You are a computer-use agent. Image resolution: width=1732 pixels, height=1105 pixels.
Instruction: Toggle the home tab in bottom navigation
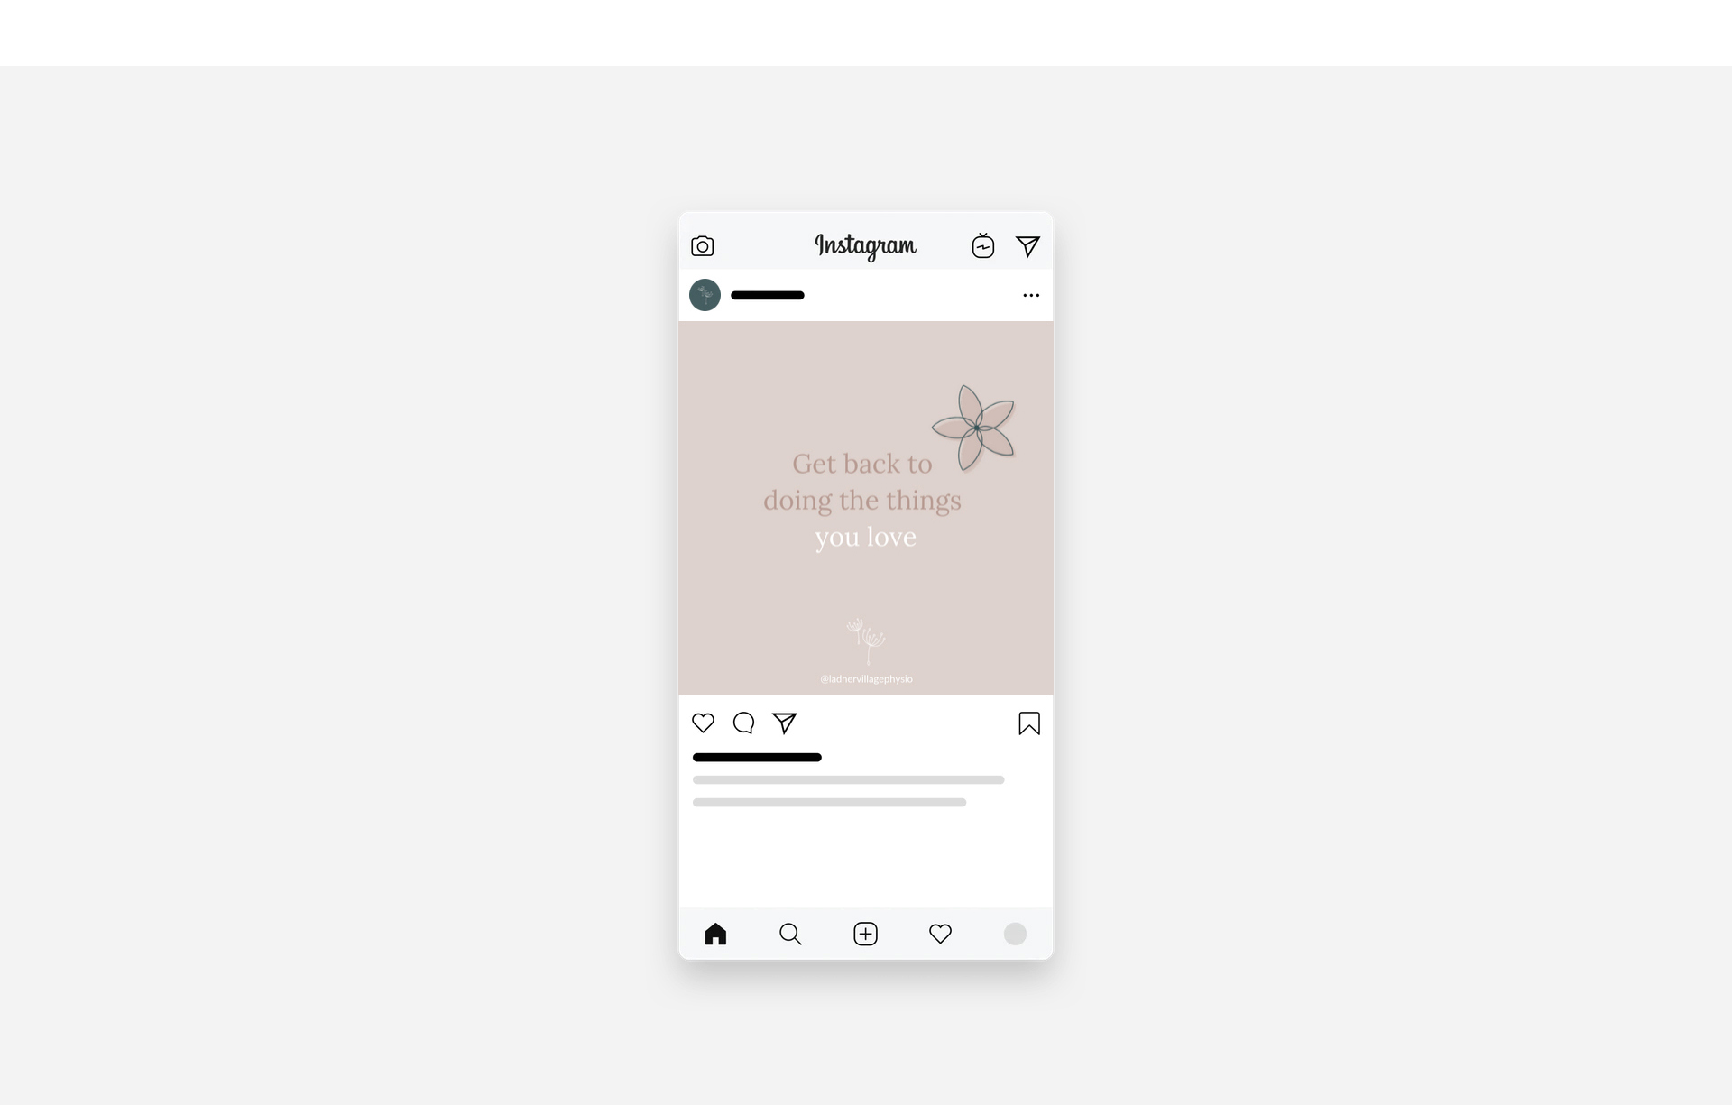(x=714, y=935)
